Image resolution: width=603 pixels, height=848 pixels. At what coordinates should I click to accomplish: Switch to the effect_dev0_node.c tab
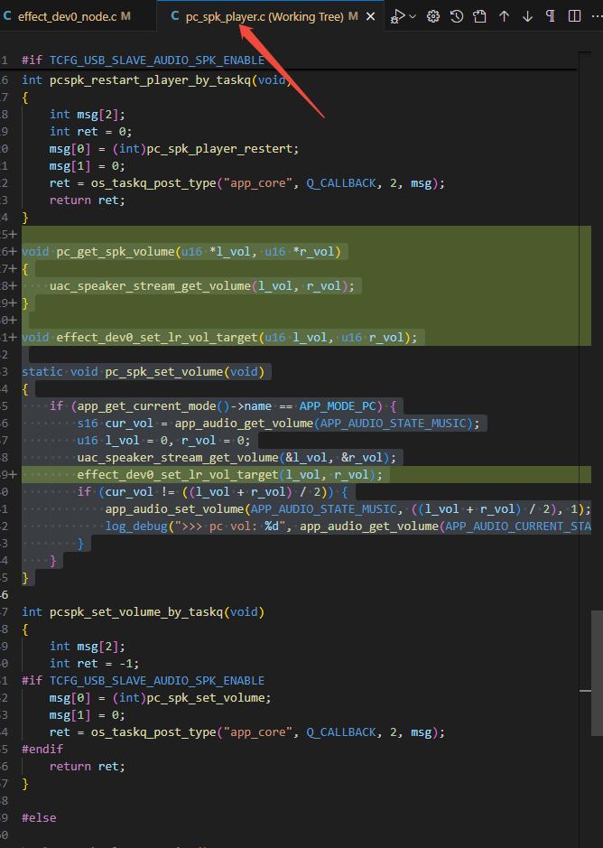tap(67, 17)
